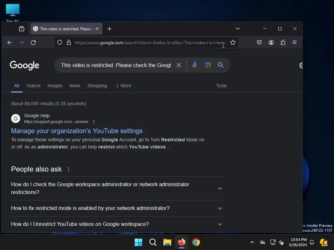Show hidden system tray icons
Image resolution: width=334 pixels, height=250 pixels.
(252, 242)
